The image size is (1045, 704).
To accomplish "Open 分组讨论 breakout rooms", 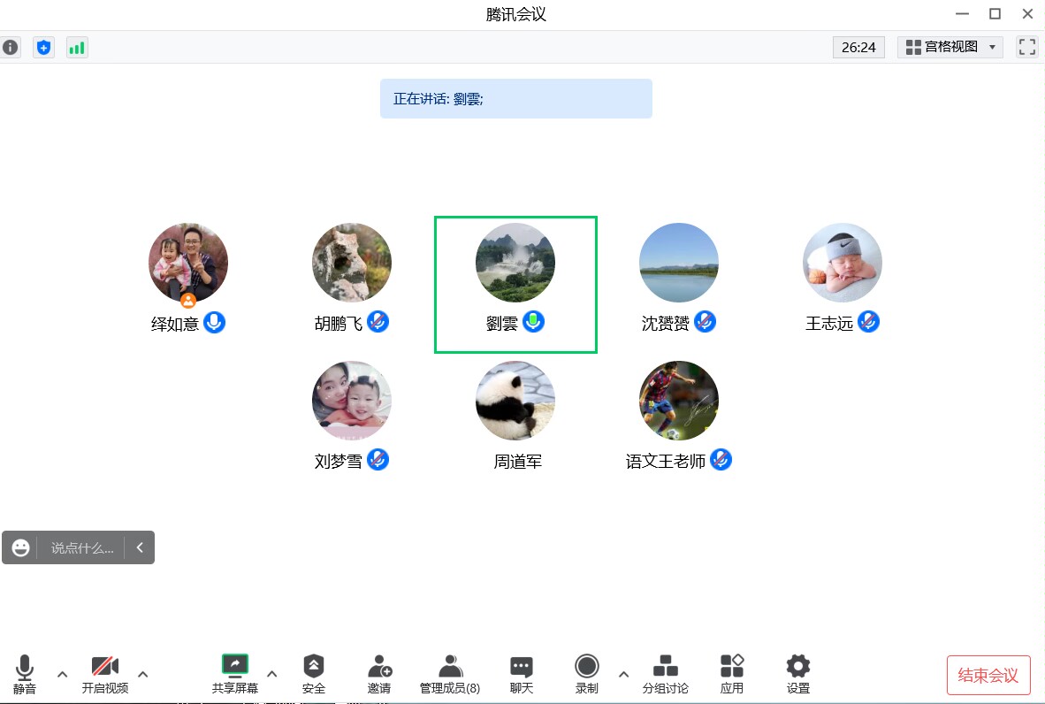I will [665, 675].
